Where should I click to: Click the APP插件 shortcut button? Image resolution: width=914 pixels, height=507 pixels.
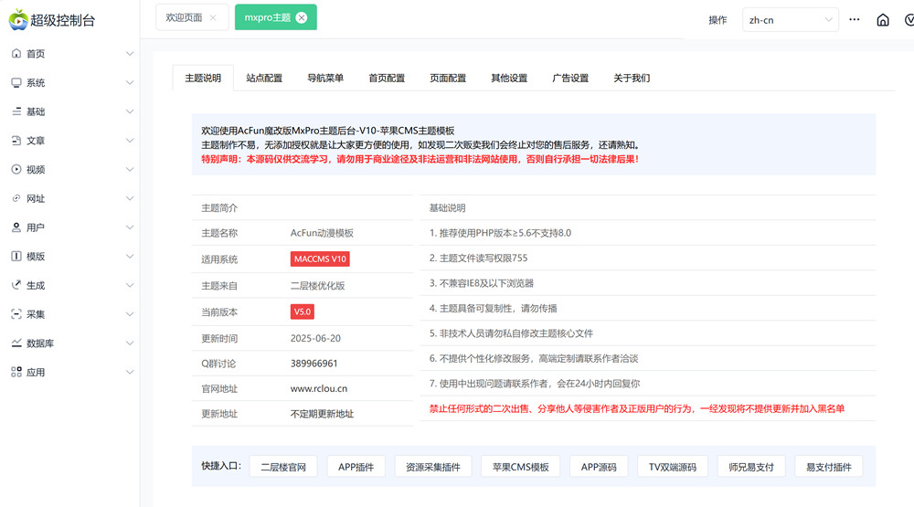tap(356, 467)
